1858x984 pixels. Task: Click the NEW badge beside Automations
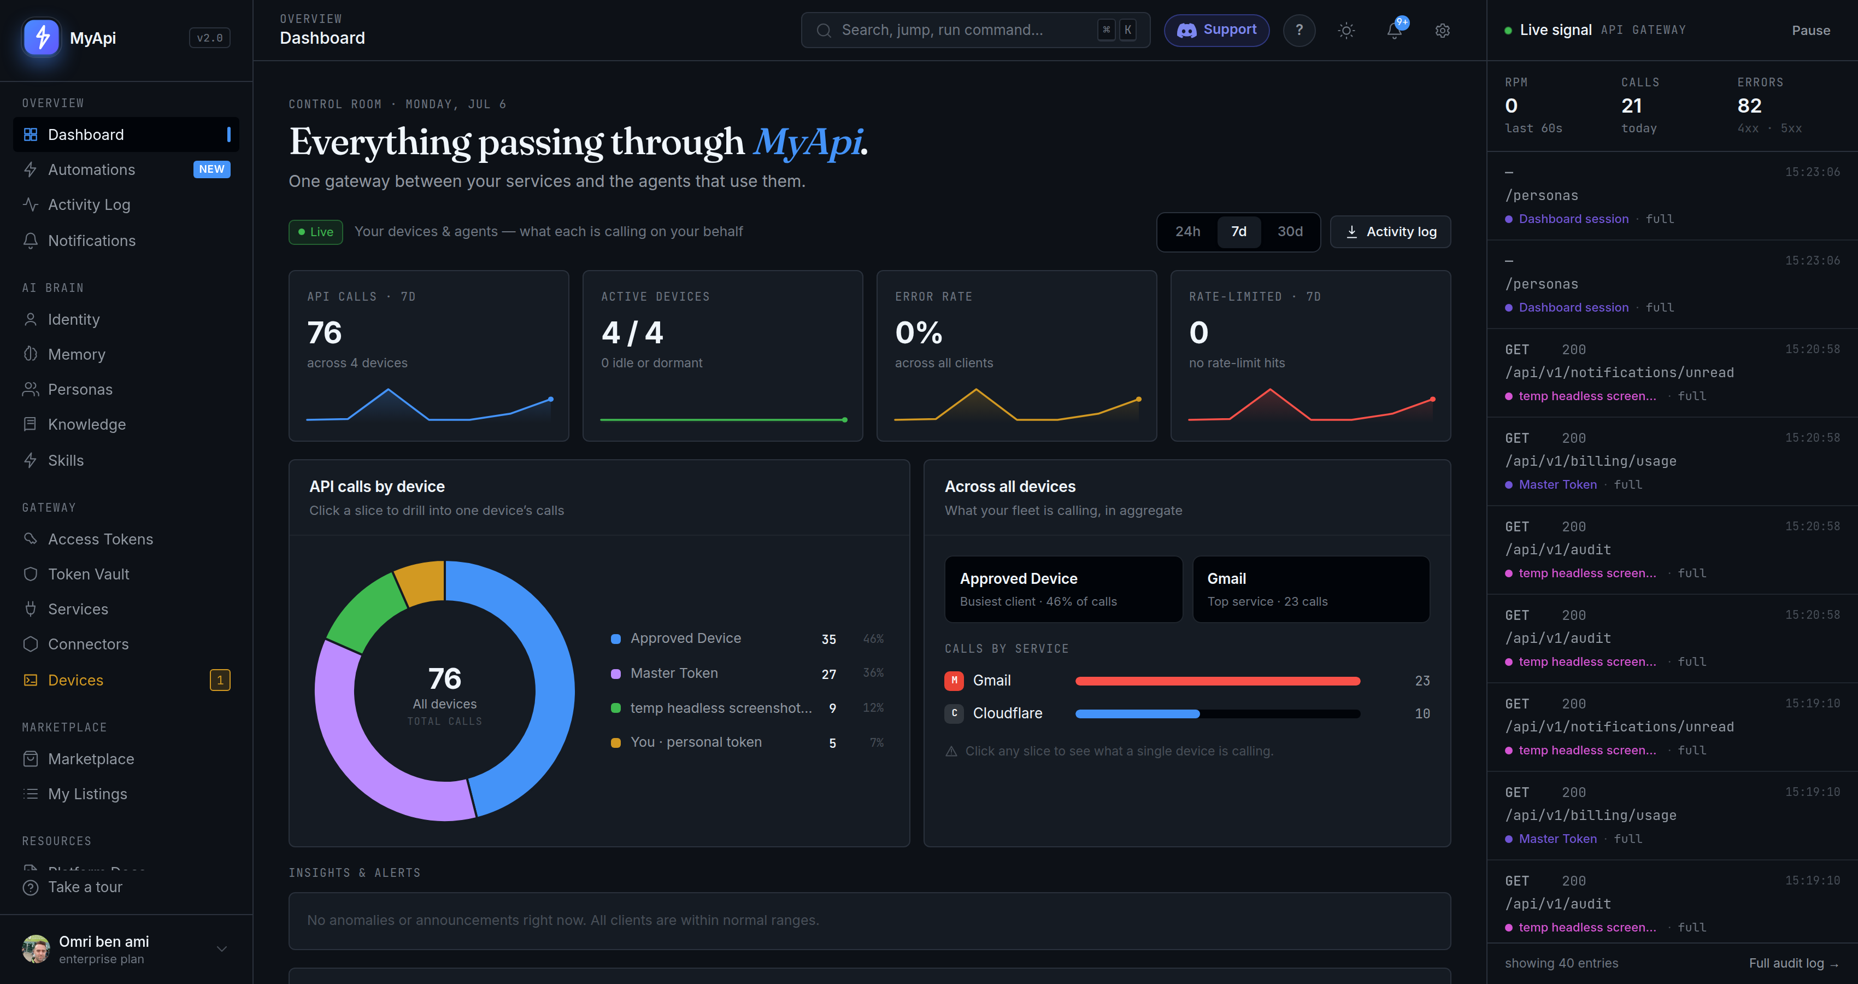coord(212,169)
